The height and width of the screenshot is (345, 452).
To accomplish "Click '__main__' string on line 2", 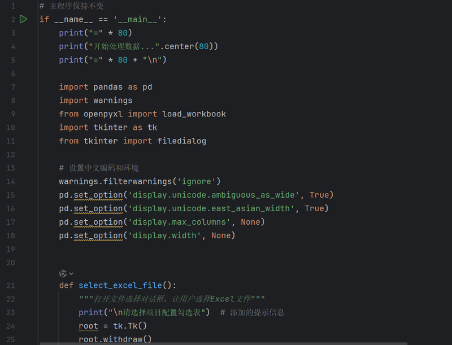I will click(137, 19).
